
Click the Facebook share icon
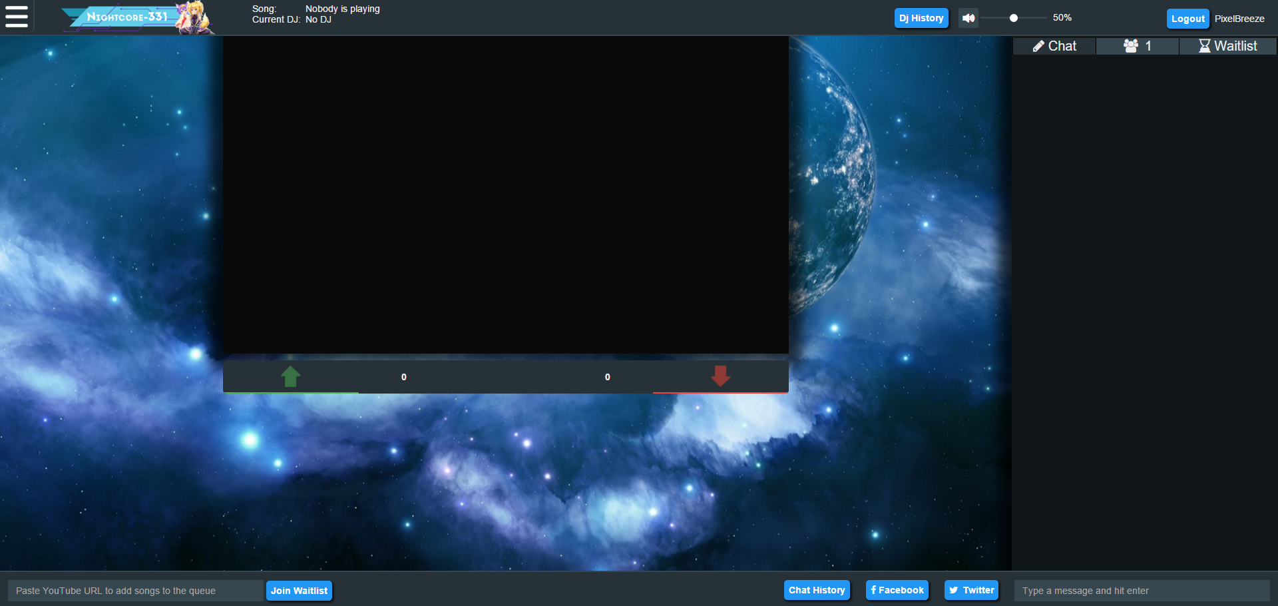point(874,590)
